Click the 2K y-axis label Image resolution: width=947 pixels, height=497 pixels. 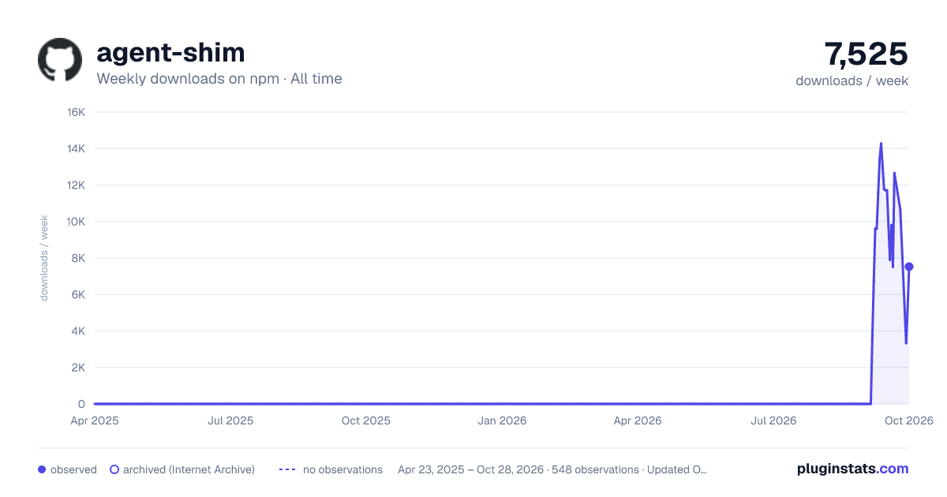click(80, 368)
